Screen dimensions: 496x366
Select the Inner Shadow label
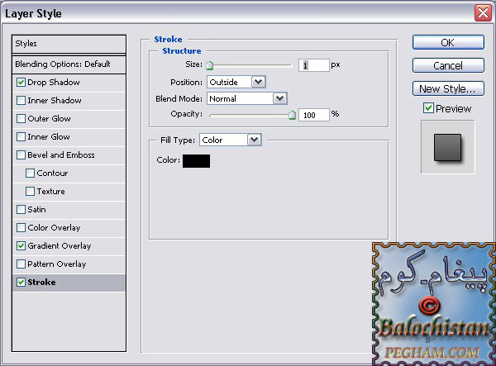click(x=55, y=101)
